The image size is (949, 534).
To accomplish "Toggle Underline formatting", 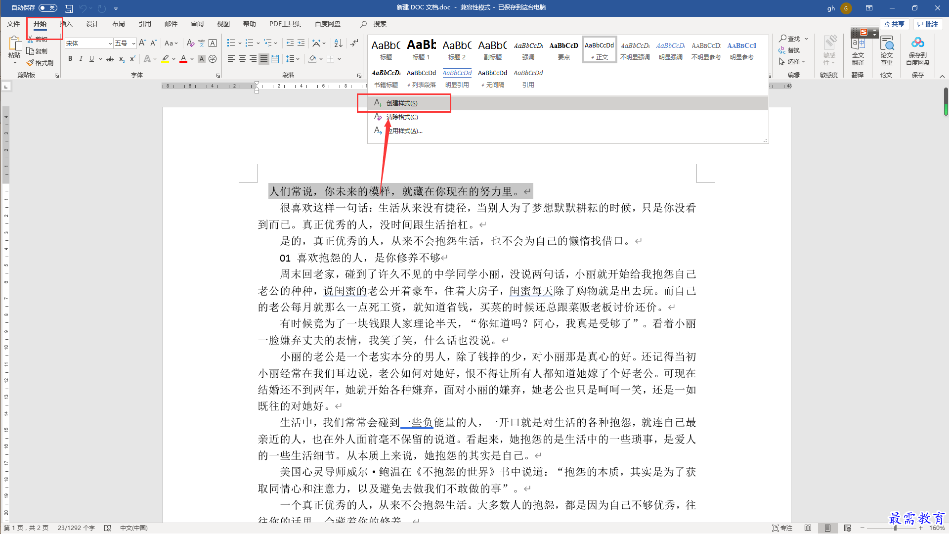I will click(x=91, y=59).
